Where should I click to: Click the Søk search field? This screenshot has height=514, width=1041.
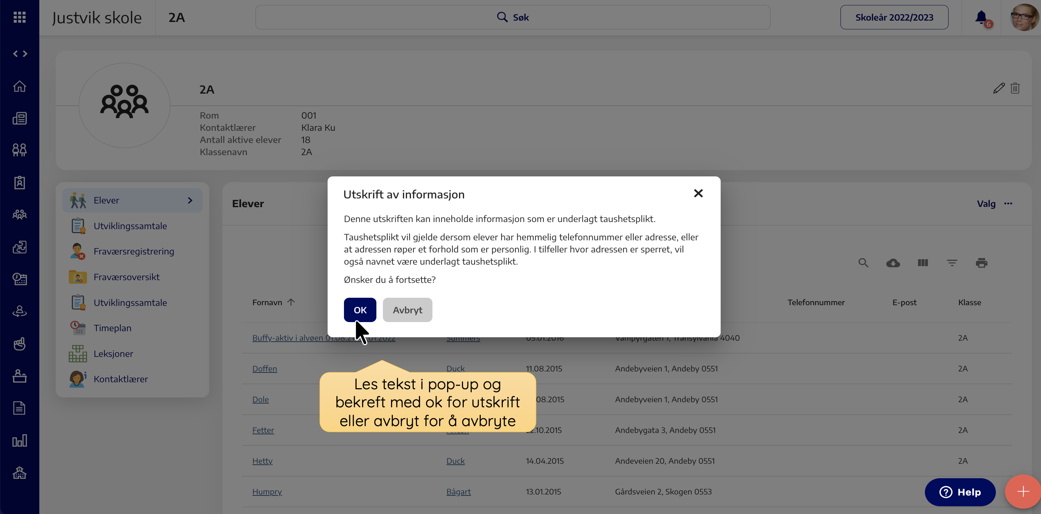click(513, 17)
